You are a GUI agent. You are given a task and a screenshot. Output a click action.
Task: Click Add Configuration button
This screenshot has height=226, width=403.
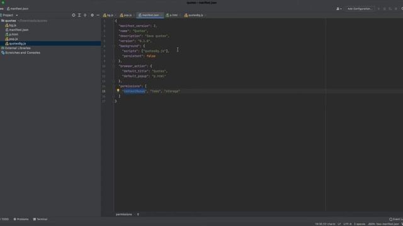click(360, 9)
